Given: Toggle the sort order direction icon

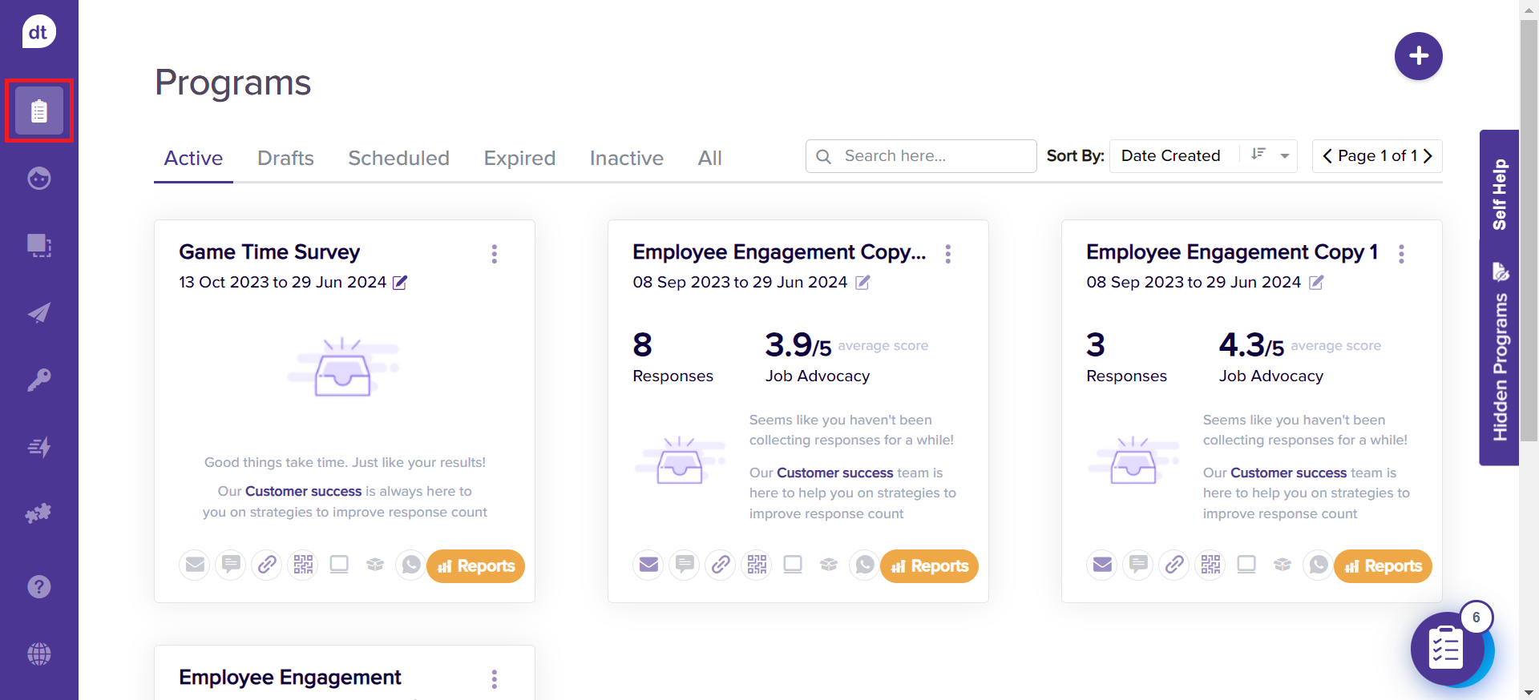Looking at the screenshot, I should click(x=1258, y=155).
